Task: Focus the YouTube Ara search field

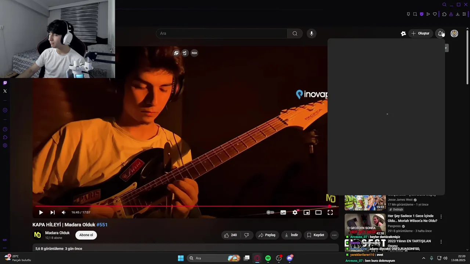Action: 222,33
